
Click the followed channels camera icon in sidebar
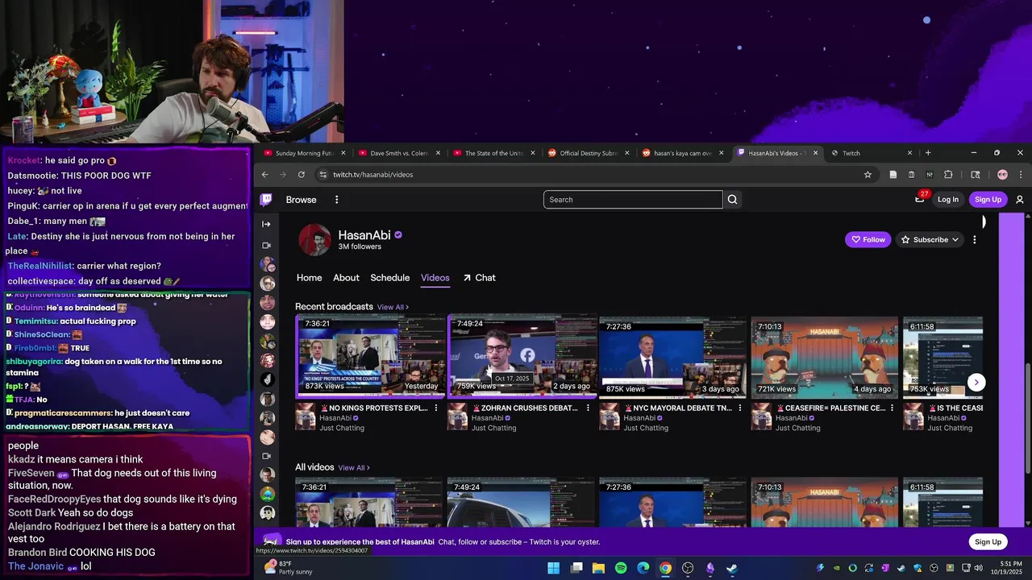tap(266, 245)
